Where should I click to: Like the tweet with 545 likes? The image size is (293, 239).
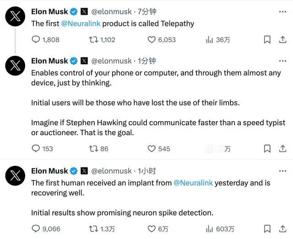[152, 149]
